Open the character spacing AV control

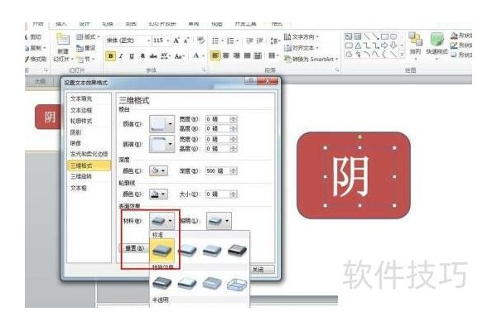pyautogui.click(x=166, y=56)
